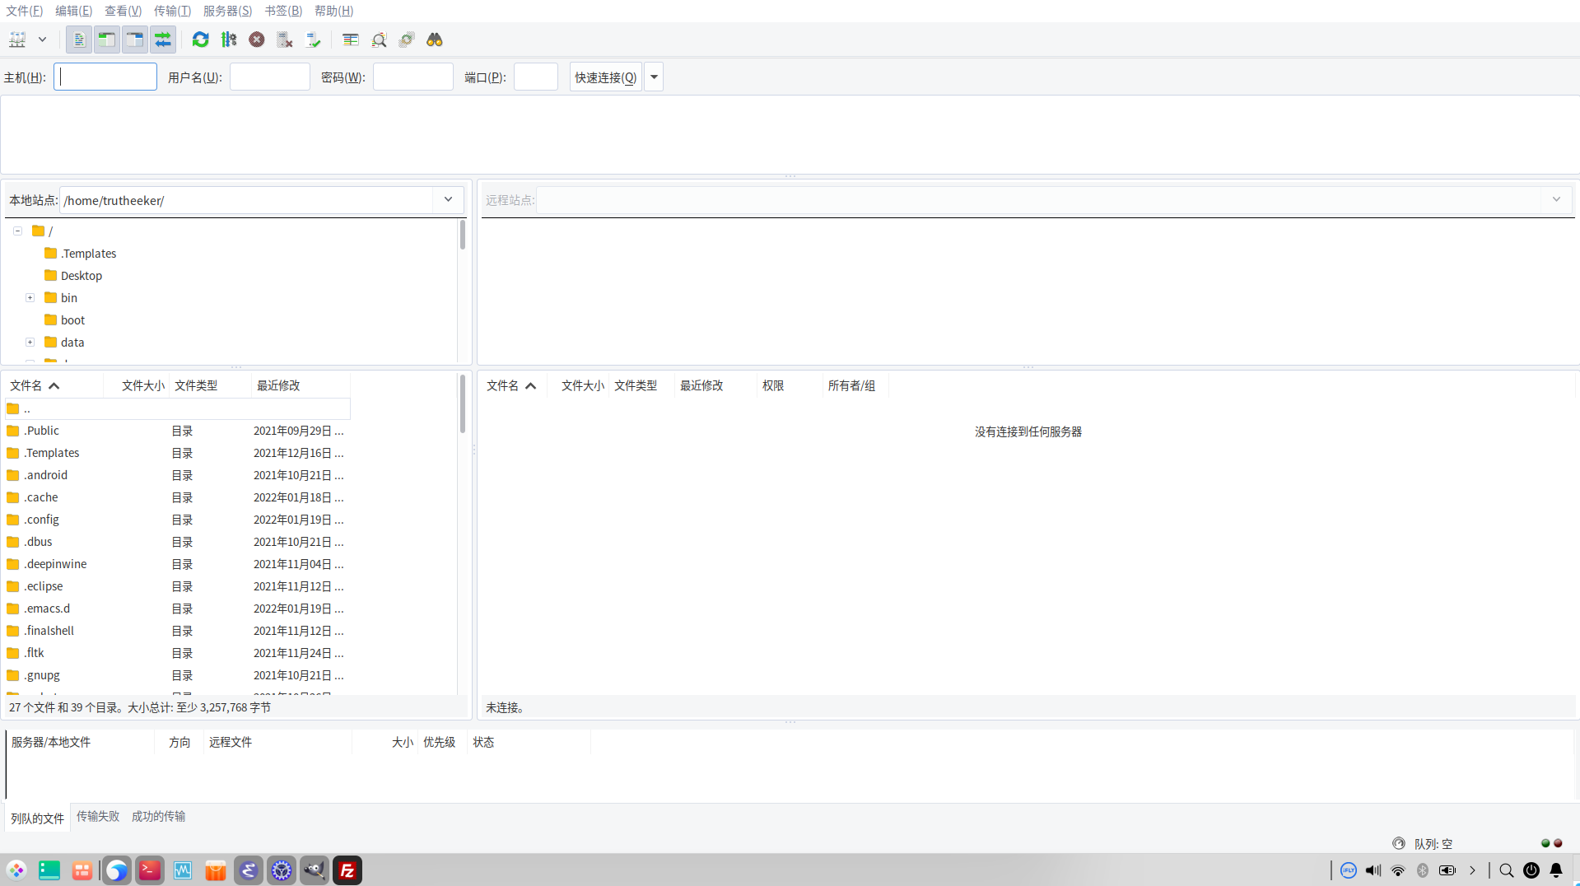Open the remote site path dropdown

(1556, 199)
